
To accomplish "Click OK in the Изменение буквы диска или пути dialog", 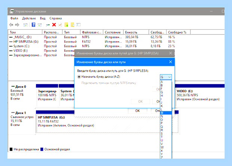I will 140,102.
